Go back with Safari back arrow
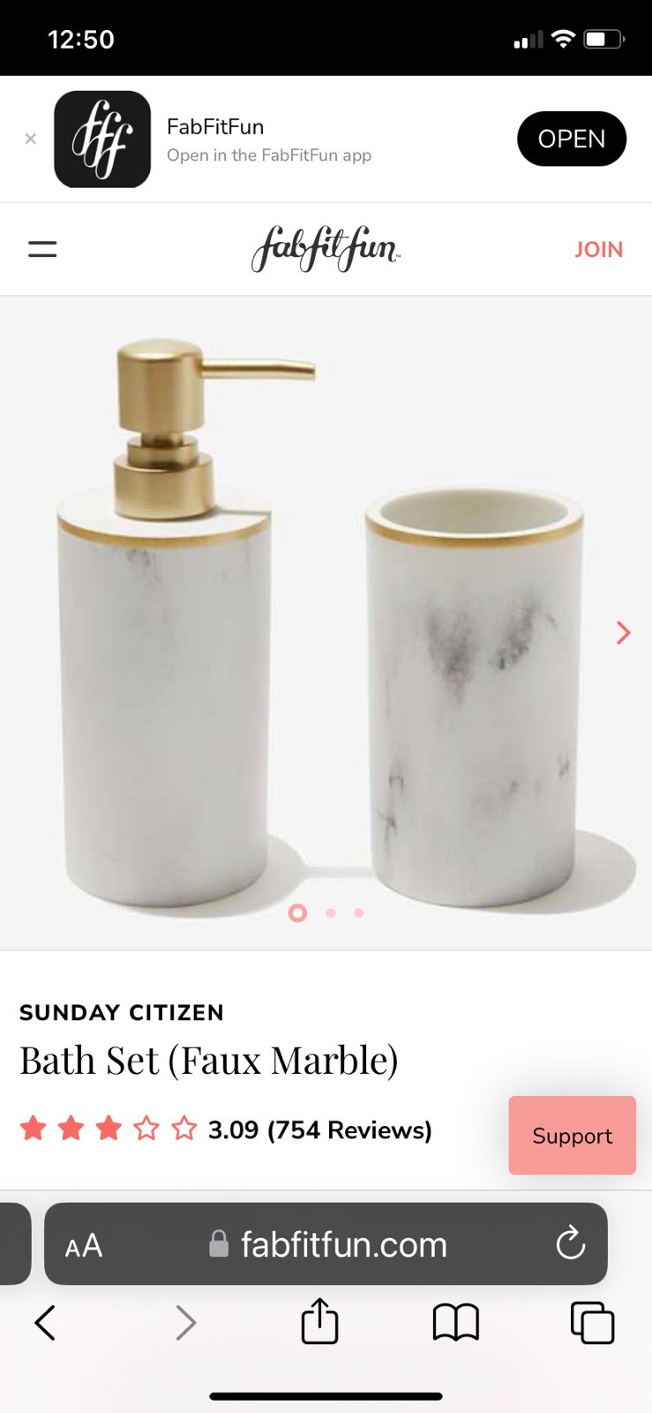 pos(45,1323)
